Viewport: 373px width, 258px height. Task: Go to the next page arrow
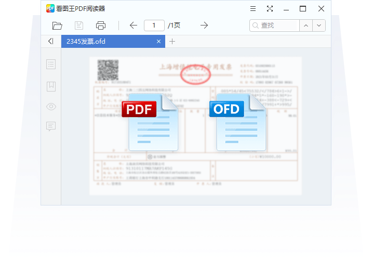coord(204,25)
